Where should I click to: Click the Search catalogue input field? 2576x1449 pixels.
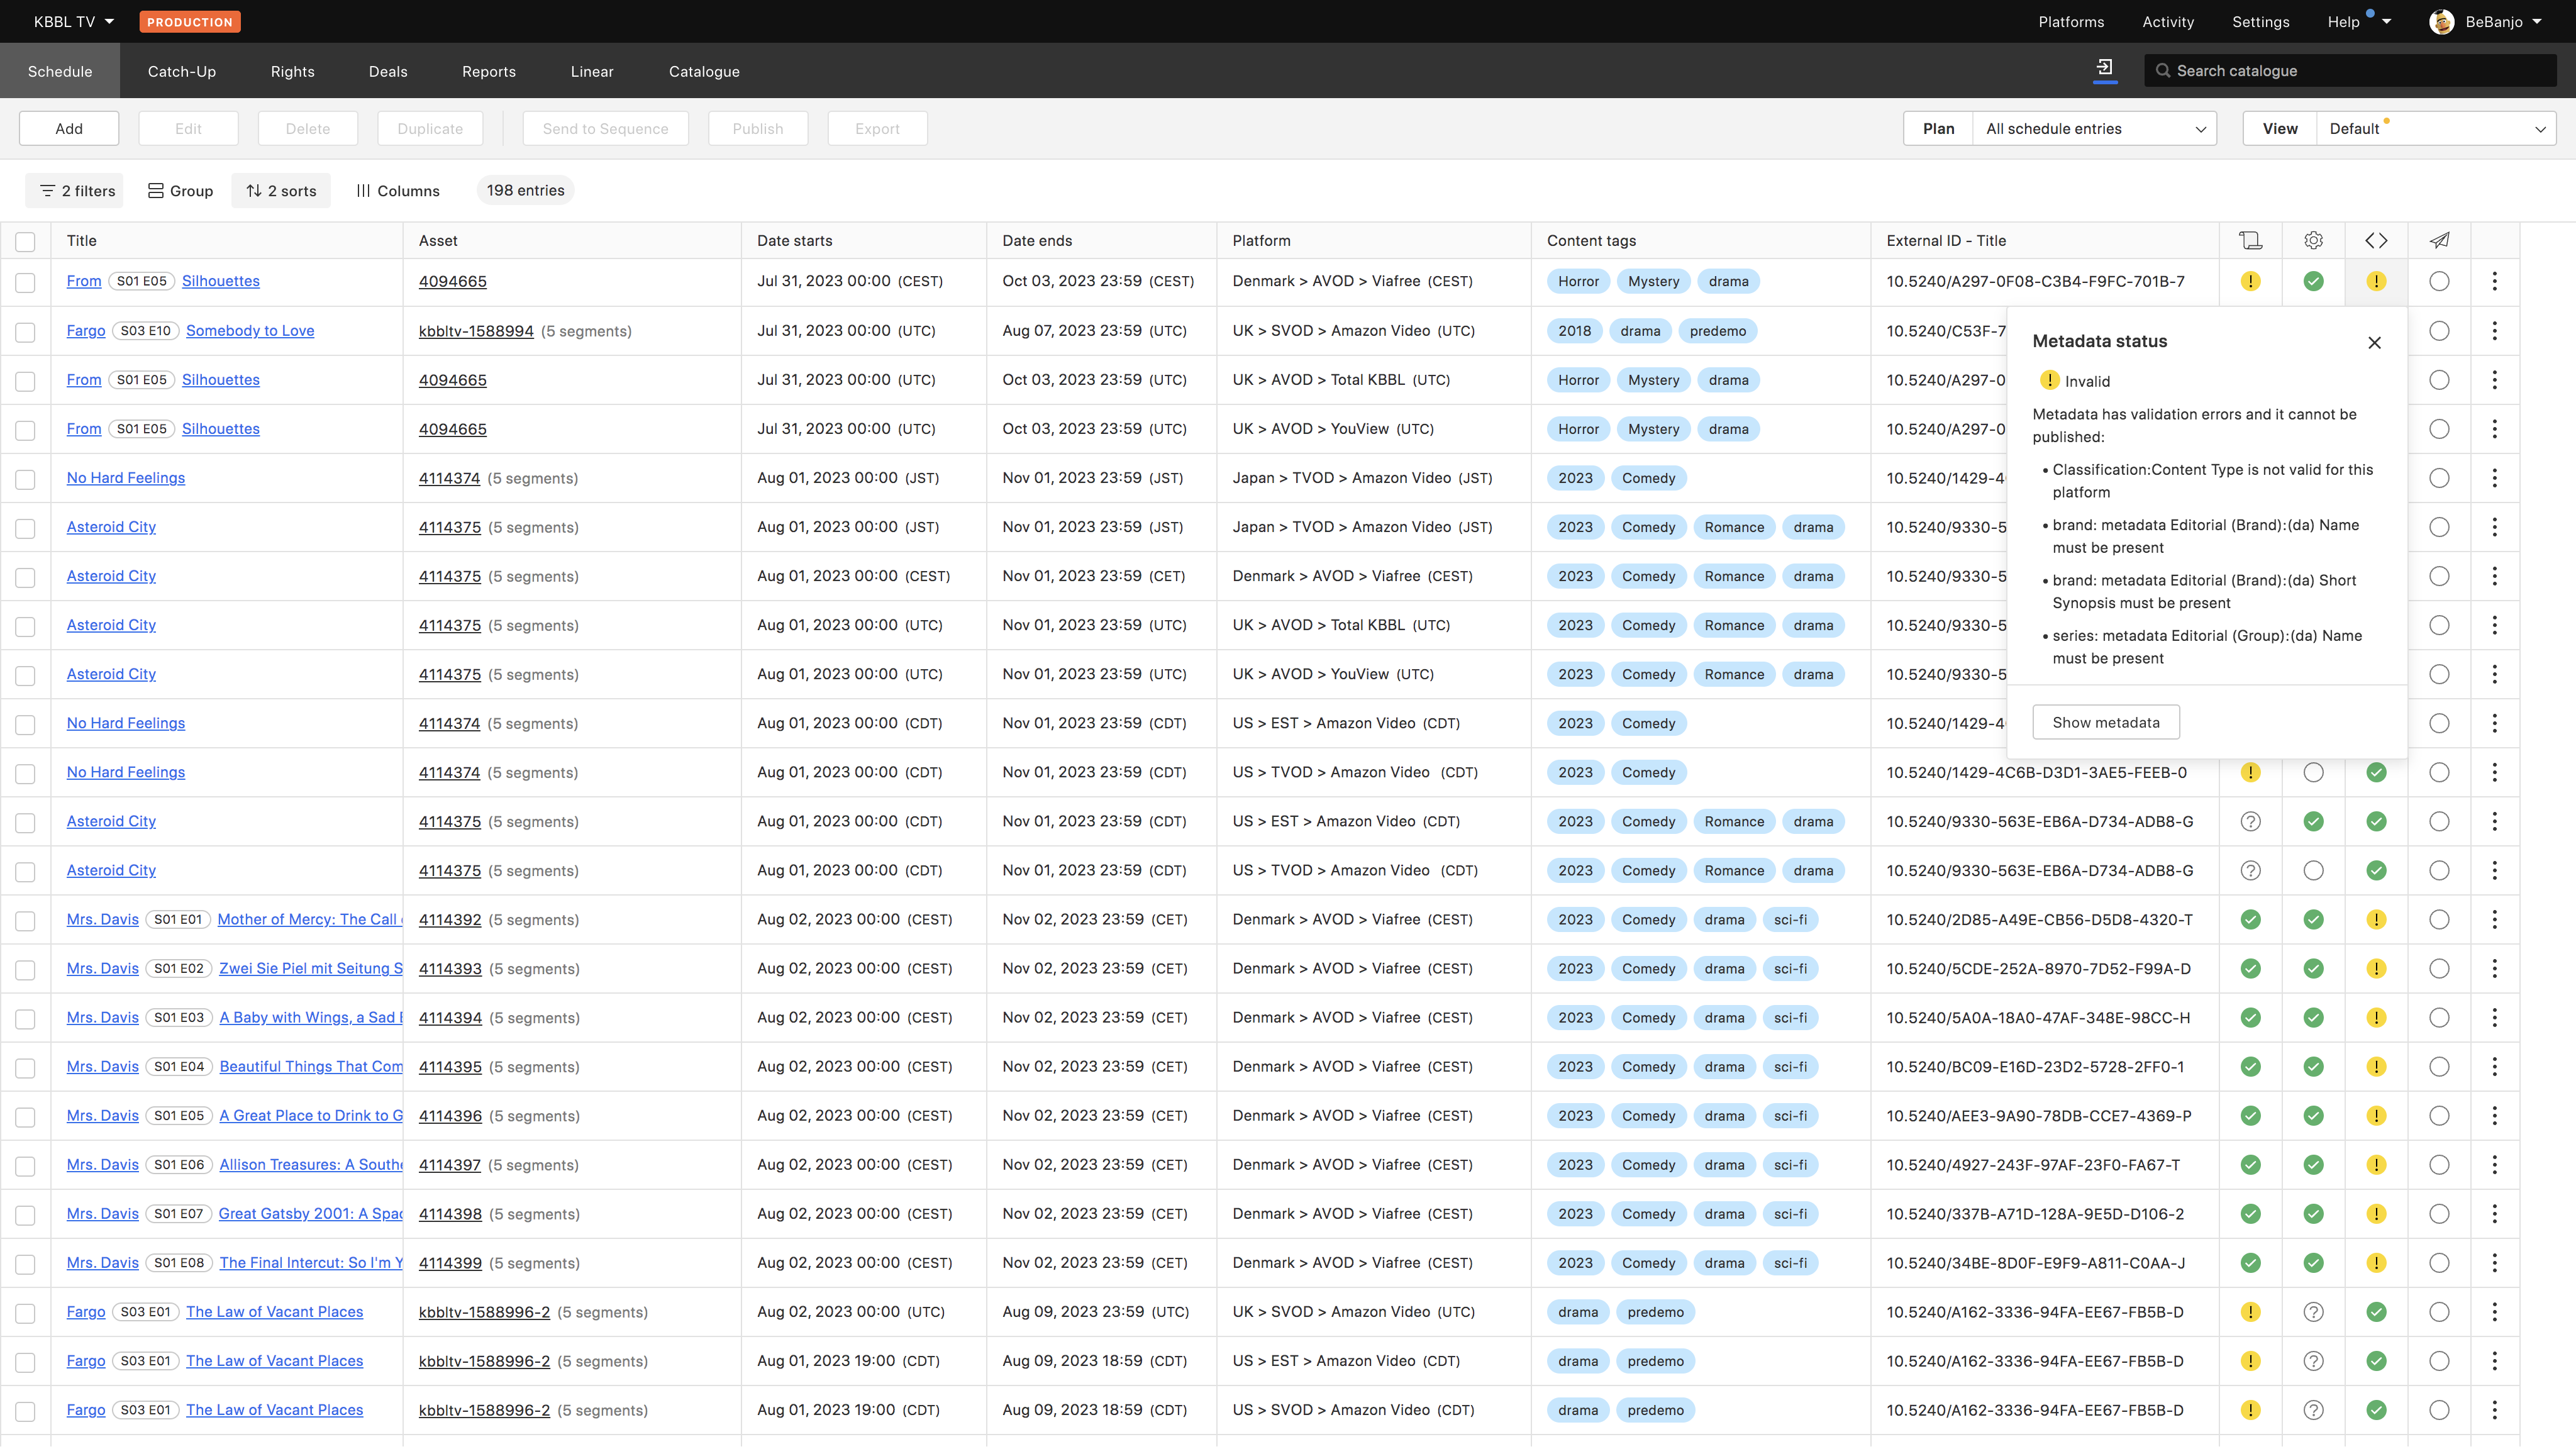tap(2350, 71)
